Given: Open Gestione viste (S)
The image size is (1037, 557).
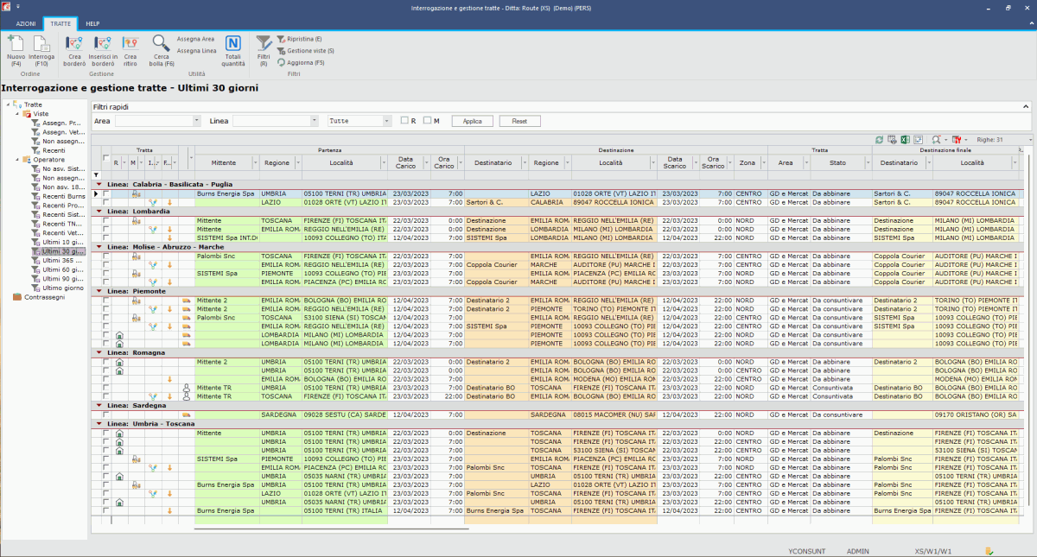Looking at the screenshot, I should point(305,51).
